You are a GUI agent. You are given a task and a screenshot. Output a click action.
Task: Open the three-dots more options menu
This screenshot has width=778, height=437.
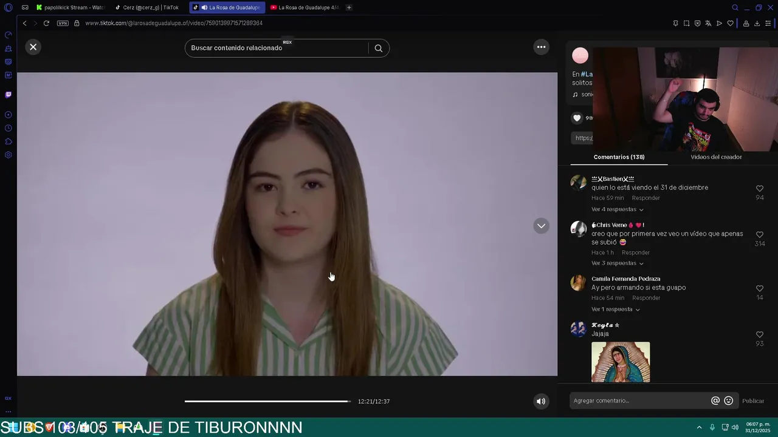pos(541,47)
